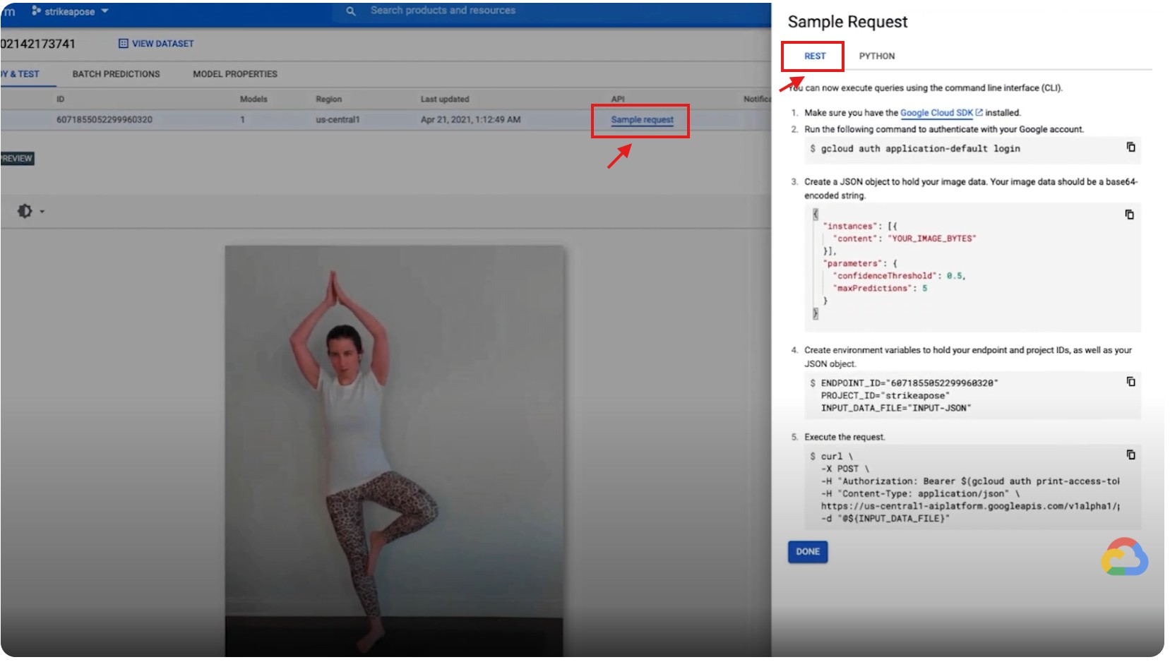Expand the brightness options dropdown arrow

coord(42,212)
